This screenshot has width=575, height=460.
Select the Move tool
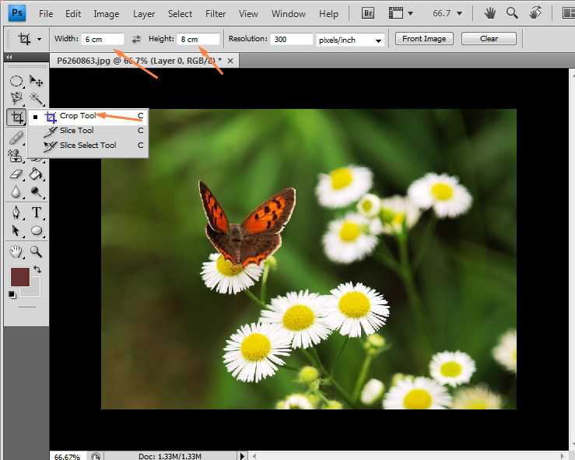click(37, 81)
